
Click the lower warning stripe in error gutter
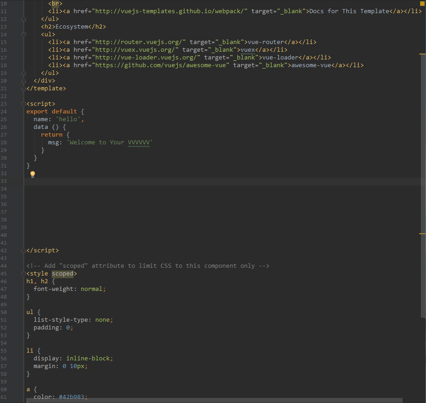pos(422,234)
